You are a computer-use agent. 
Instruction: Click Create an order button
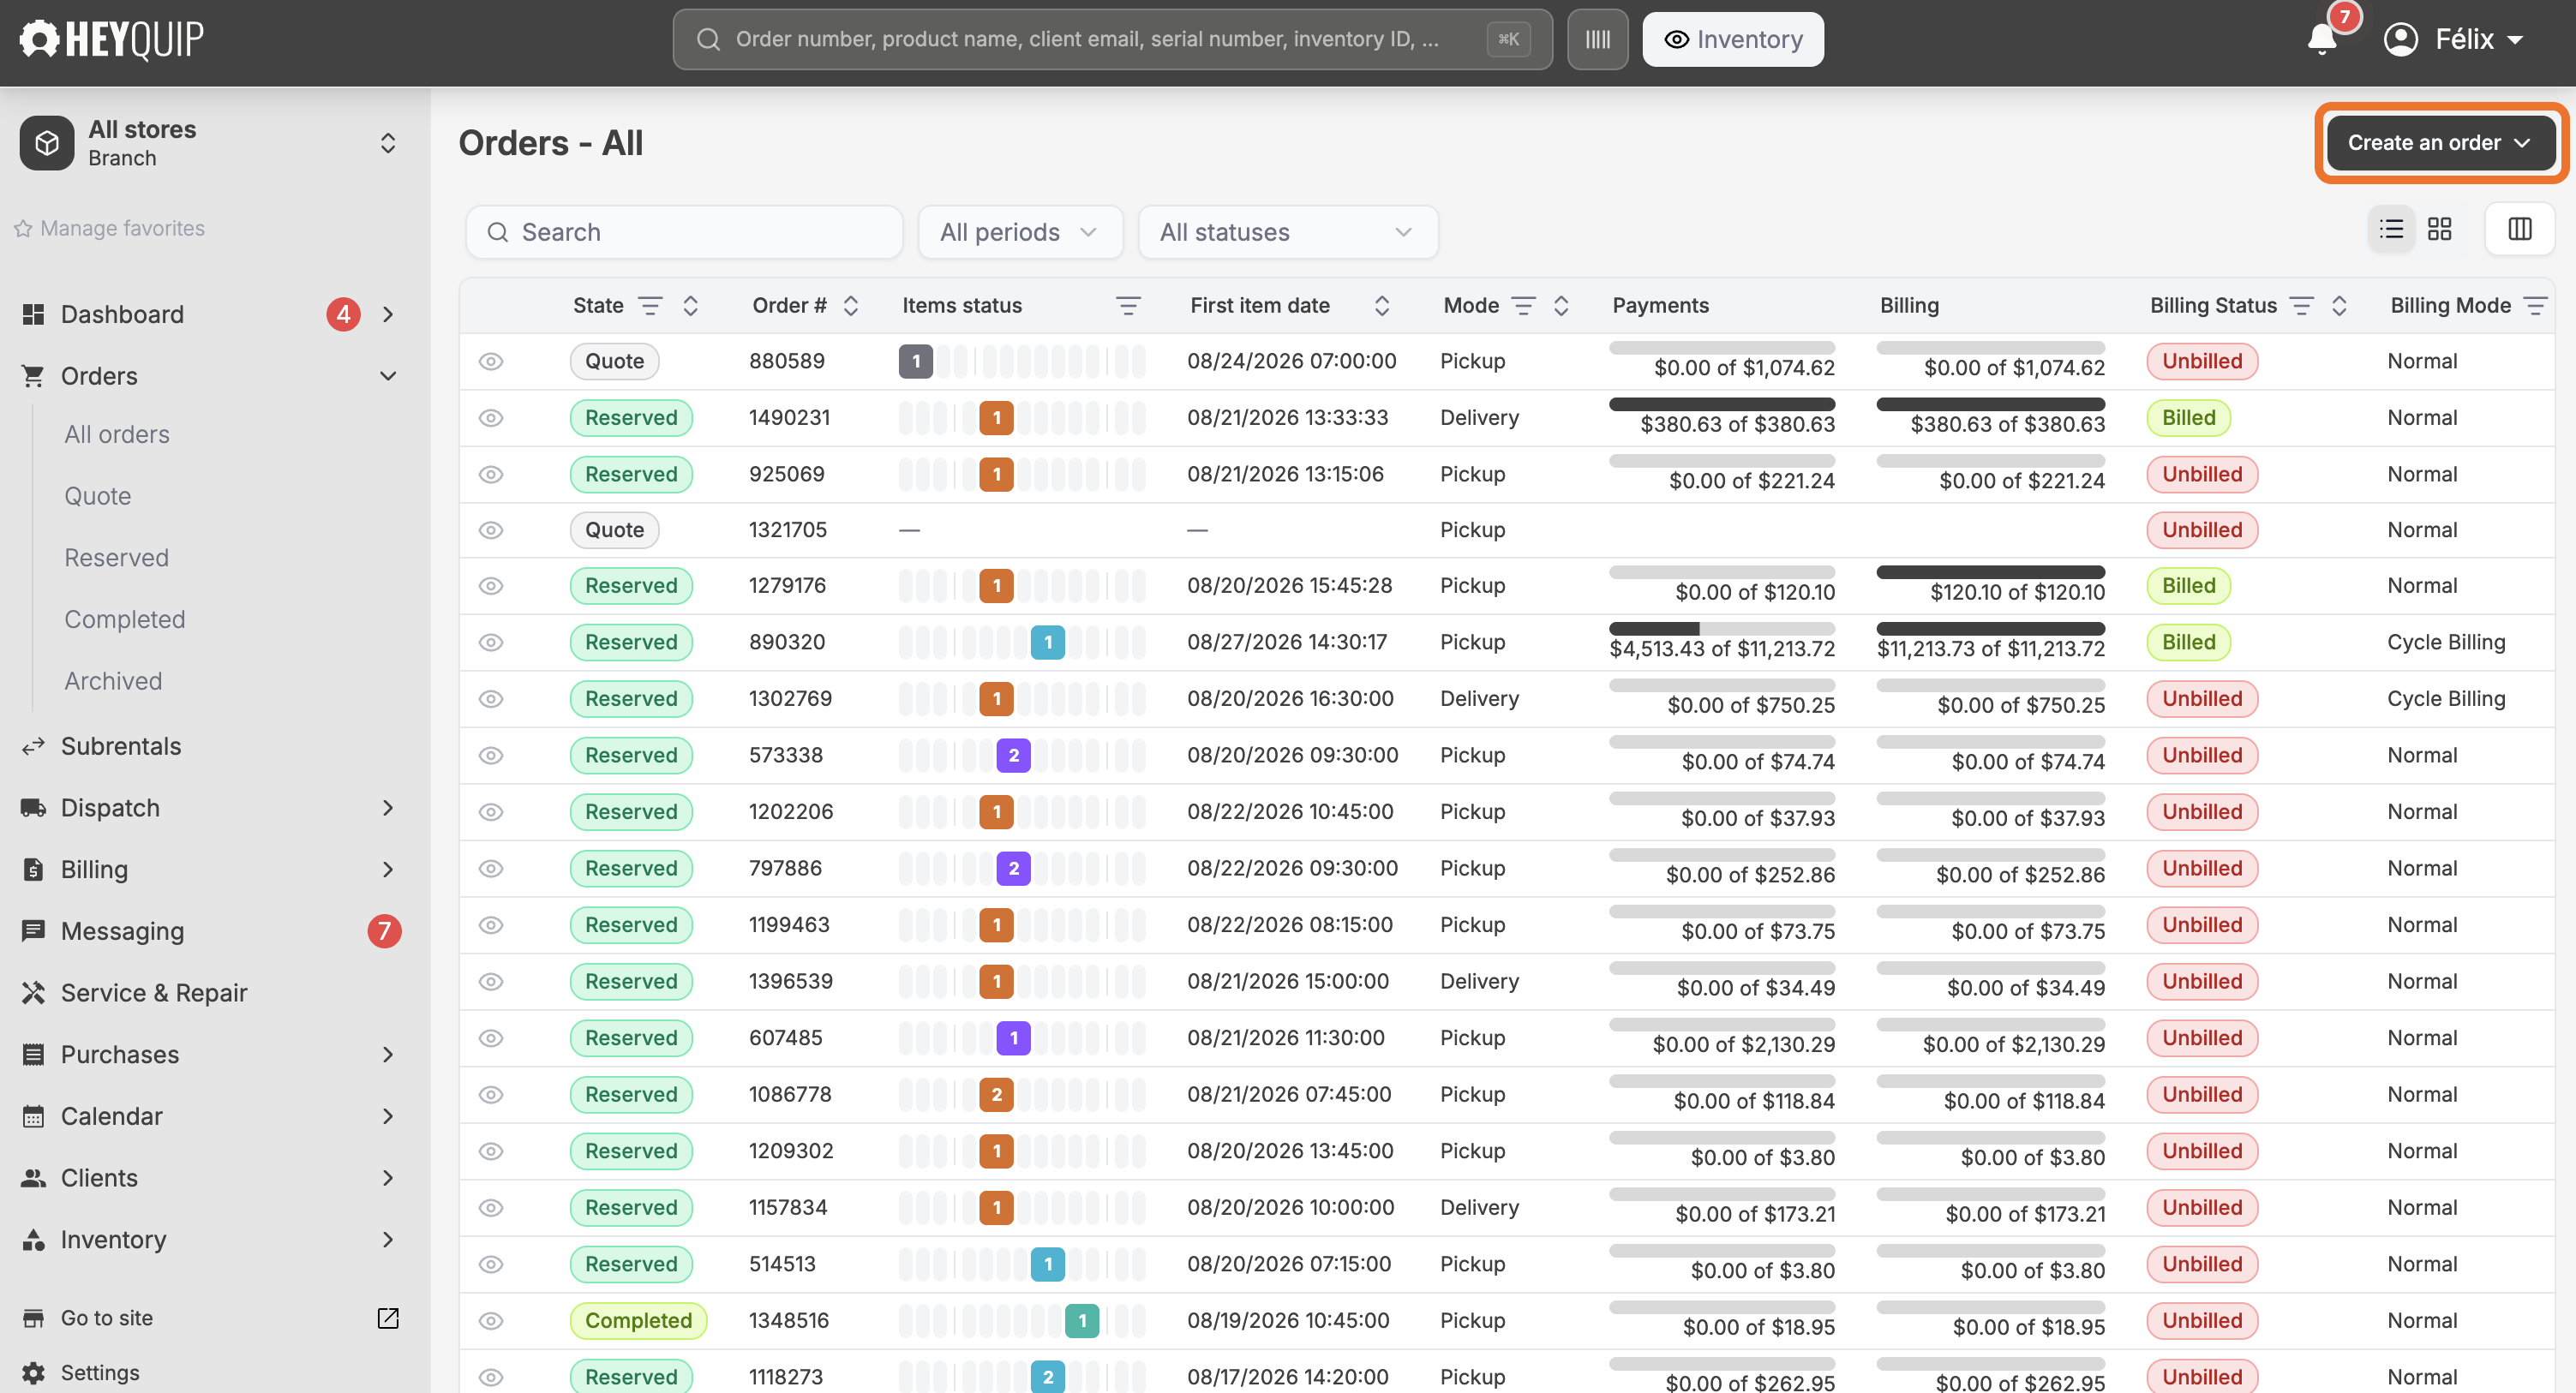[2439, 143]
